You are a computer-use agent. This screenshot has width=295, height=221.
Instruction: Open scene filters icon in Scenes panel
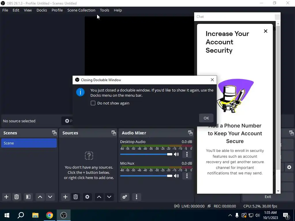[x=28, y=197]
